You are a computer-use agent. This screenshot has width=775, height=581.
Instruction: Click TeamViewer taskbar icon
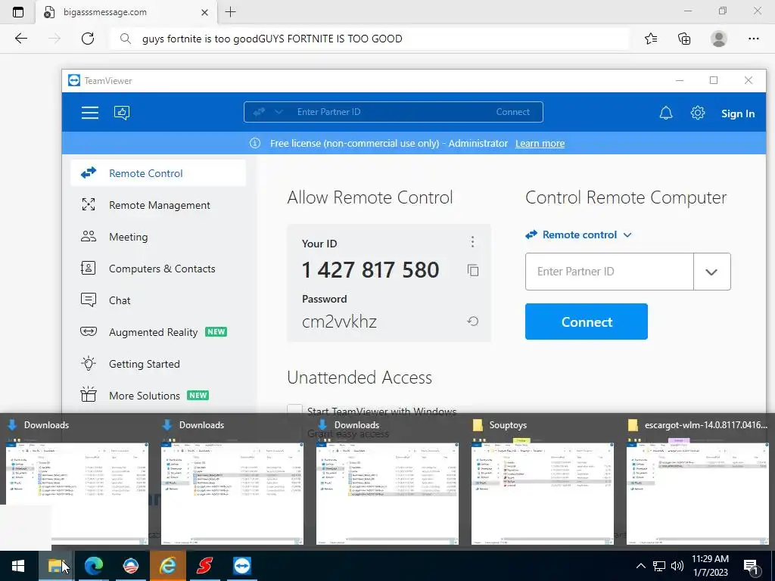point(241,566)
